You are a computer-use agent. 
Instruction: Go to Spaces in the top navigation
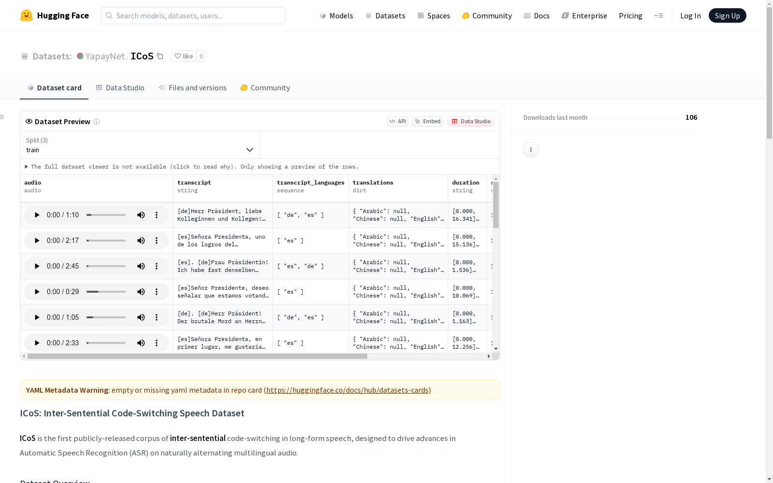tap(433, 15)
